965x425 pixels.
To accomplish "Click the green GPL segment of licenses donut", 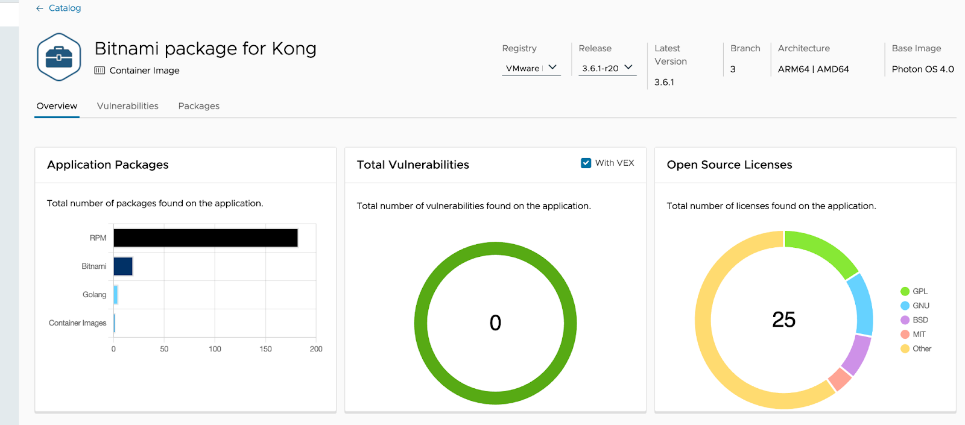I will point(824,250).
